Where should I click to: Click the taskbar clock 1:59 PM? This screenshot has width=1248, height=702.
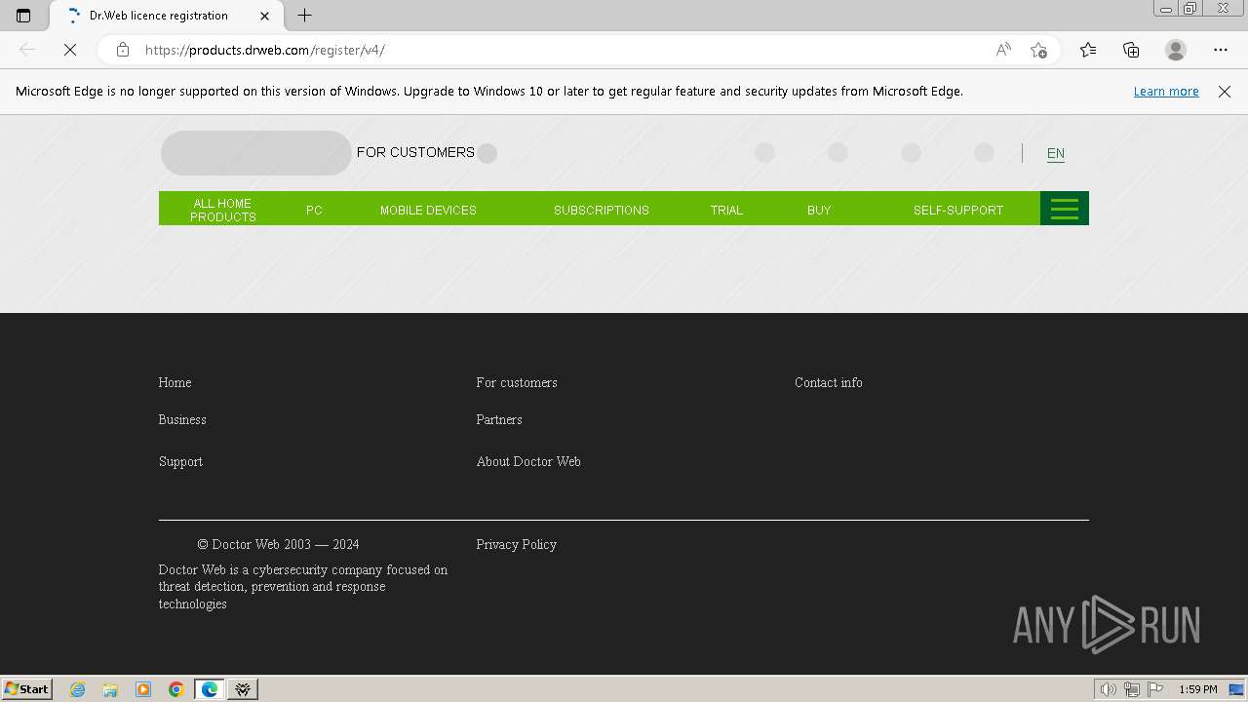point(1198,689)
